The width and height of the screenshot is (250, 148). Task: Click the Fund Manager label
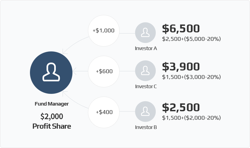click(x=52, y=104)
